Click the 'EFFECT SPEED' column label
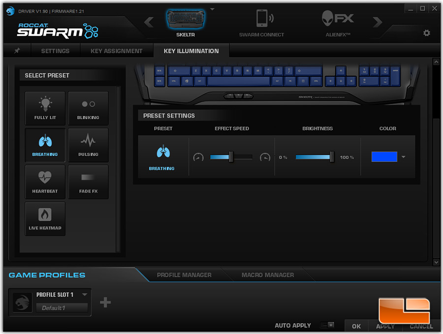443x334 pixels. click(232, 129)
